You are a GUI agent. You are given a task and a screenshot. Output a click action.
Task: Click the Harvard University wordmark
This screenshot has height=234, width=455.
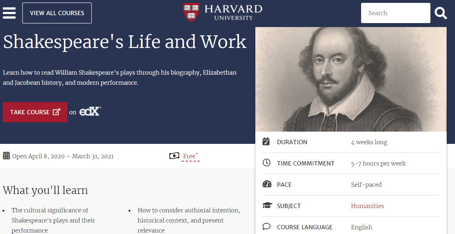233,13
